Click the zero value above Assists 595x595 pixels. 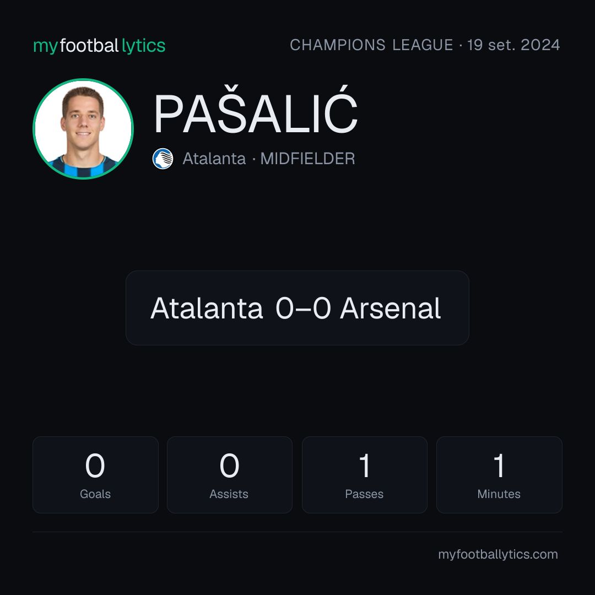click(229, 466)
